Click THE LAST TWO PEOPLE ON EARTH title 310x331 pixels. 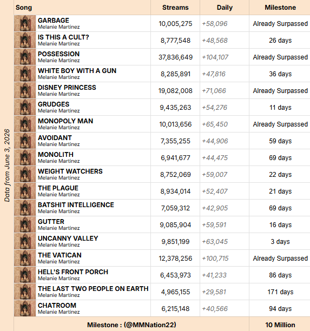point(93,289)
